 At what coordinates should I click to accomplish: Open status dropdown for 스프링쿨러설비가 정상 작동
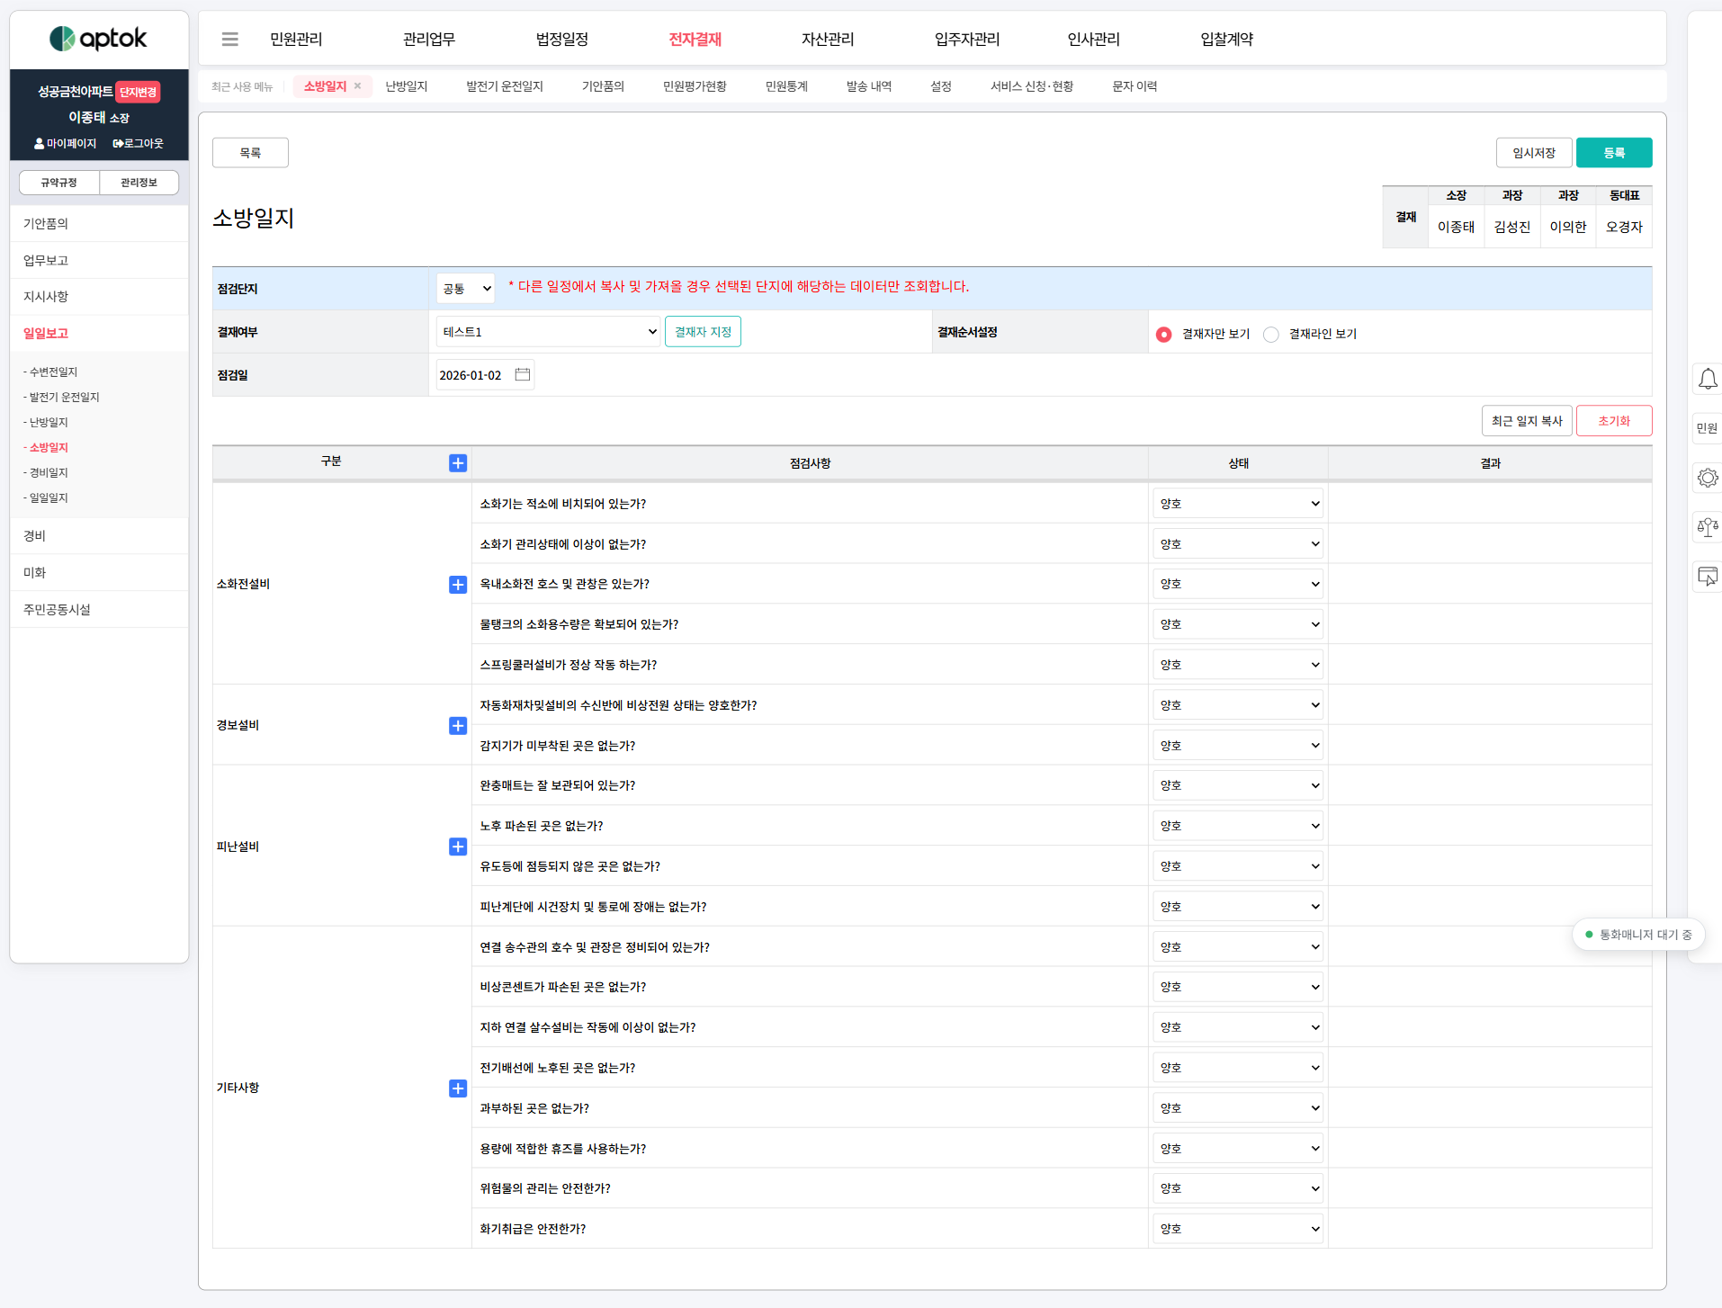coord(1238,665)
